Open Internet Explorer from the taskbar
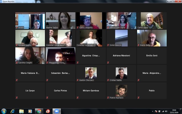 pyautogui.click(x=13, y=111)
